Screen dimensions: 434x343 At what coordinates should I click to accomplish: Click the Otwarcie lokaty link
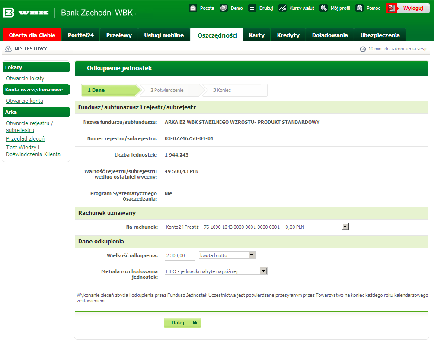tap(25, 79)
